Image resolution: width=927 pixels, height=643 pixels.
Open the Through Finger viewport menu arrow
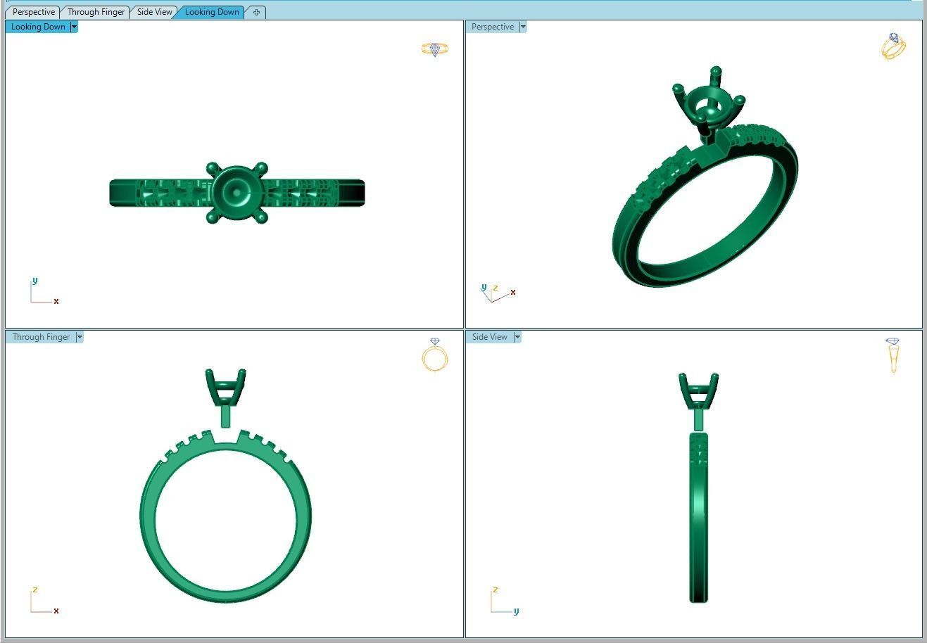point(80,337)
